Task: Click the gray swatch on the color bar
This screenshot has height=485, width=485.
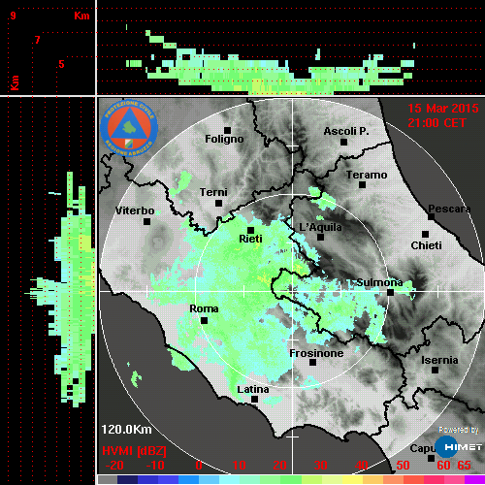Action: point(108,479)
